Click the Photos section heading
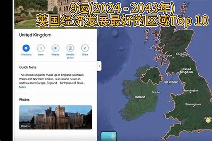This screenshot has width=212, height=141. click(x=24, y=100)
